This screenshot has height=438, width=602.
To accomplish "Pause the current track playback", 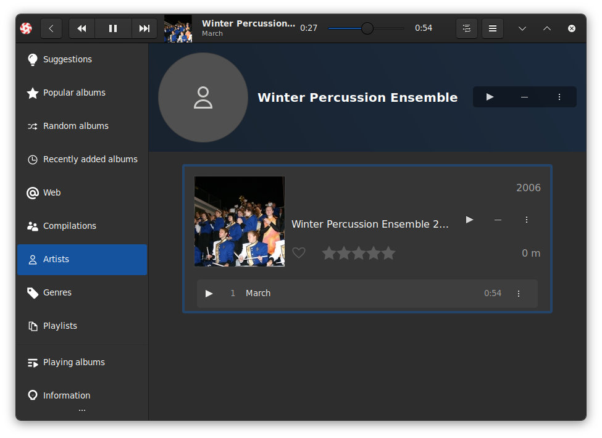I will point(113,28).
